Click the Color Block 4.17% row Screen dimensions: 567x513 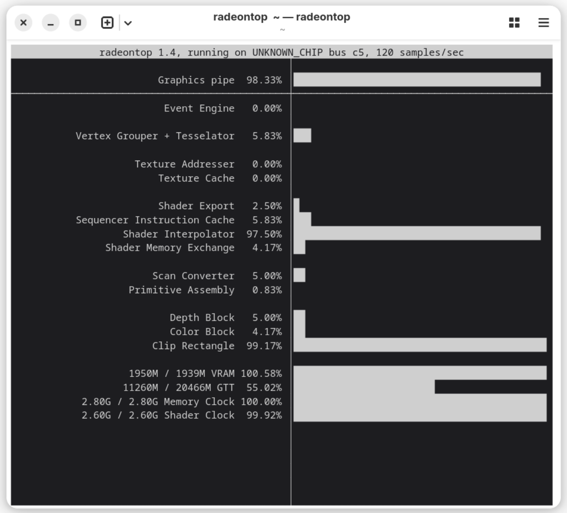click(226, 332)
